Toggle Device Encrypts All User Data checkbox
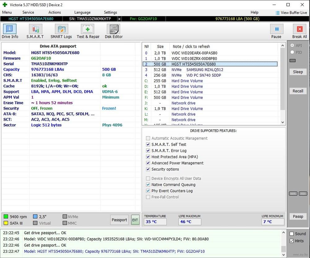 [148, 178]
